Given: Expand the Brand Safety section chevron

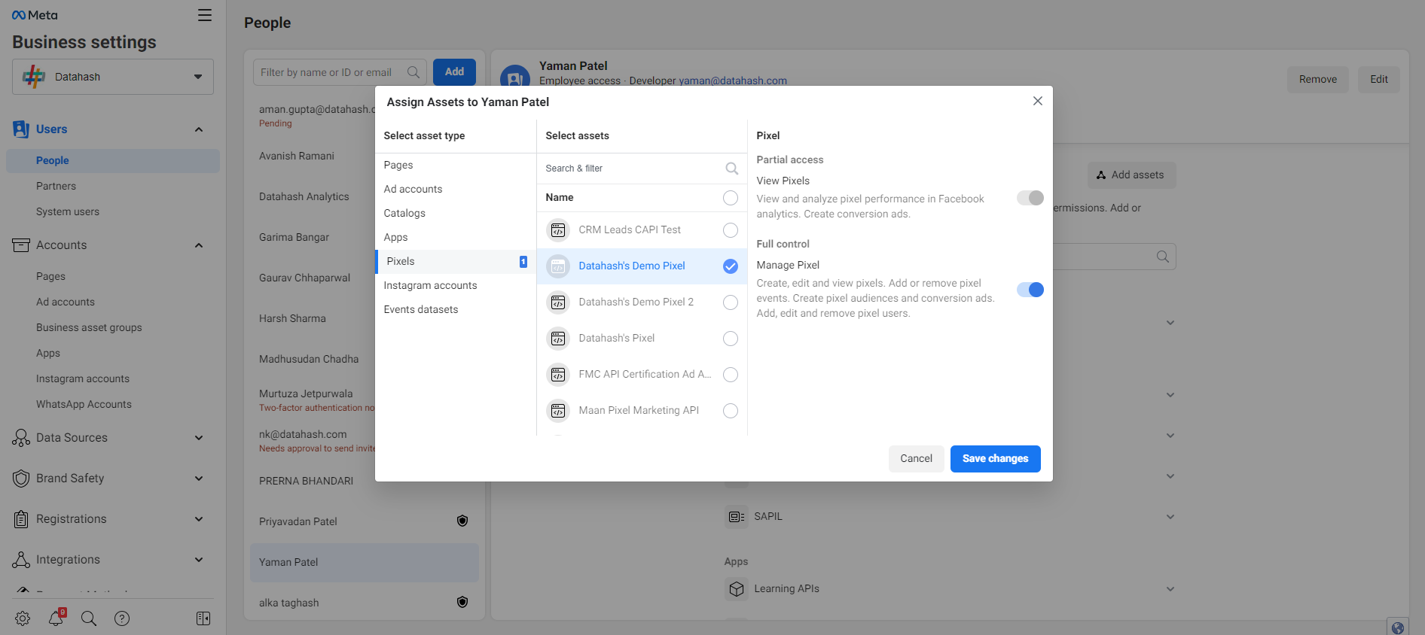Looking at the screenshot, I should [x=199, y=479].
